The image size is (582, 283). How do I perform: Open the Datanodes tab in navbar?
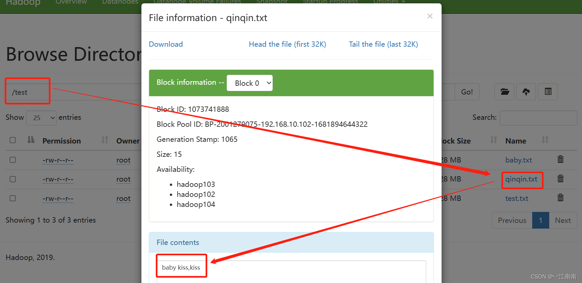pyautogui.click(x=120, y=2)
